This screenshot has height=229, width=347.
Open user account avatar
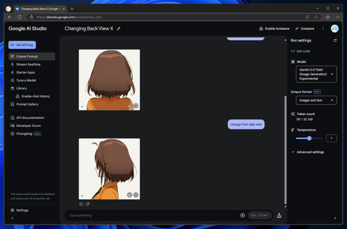click(x=335, y=28)
